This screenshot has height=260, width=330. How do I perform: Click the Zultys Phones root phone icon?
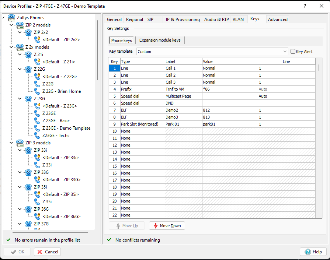pyautogui.click(x=11, y=18)
